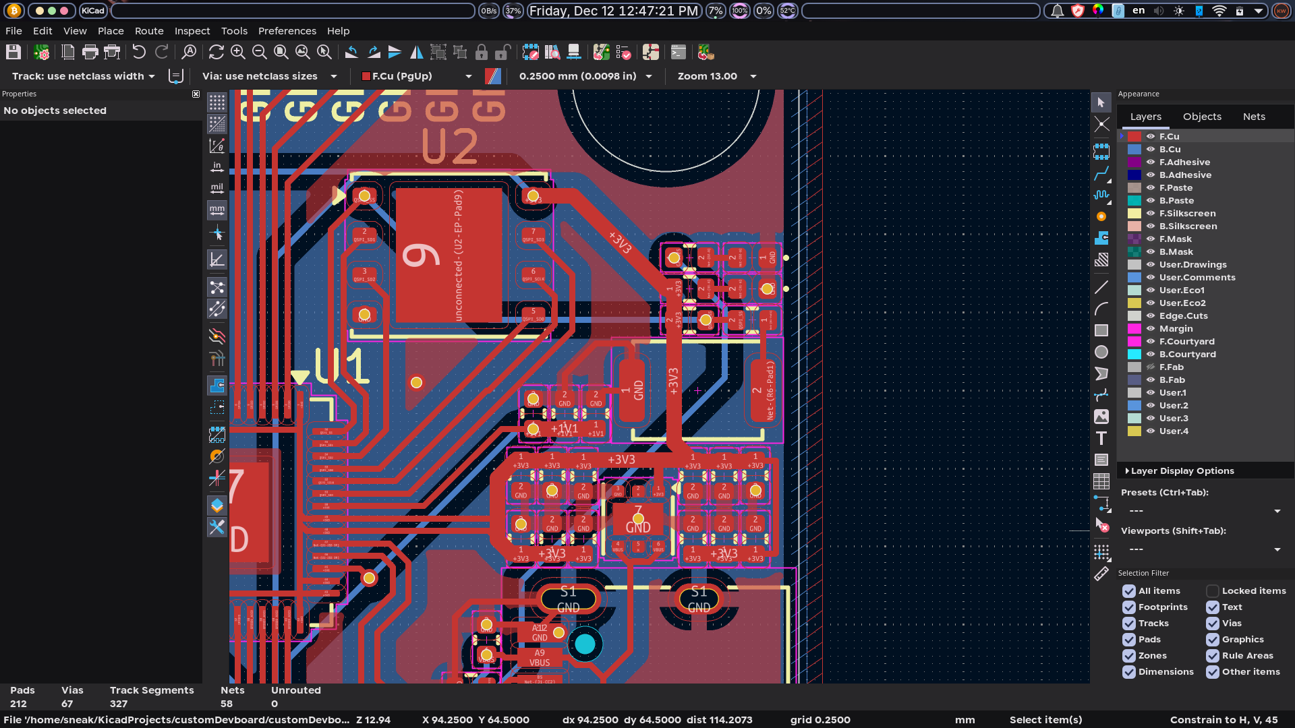Open the Zoom level dropdown

point(716,76)
